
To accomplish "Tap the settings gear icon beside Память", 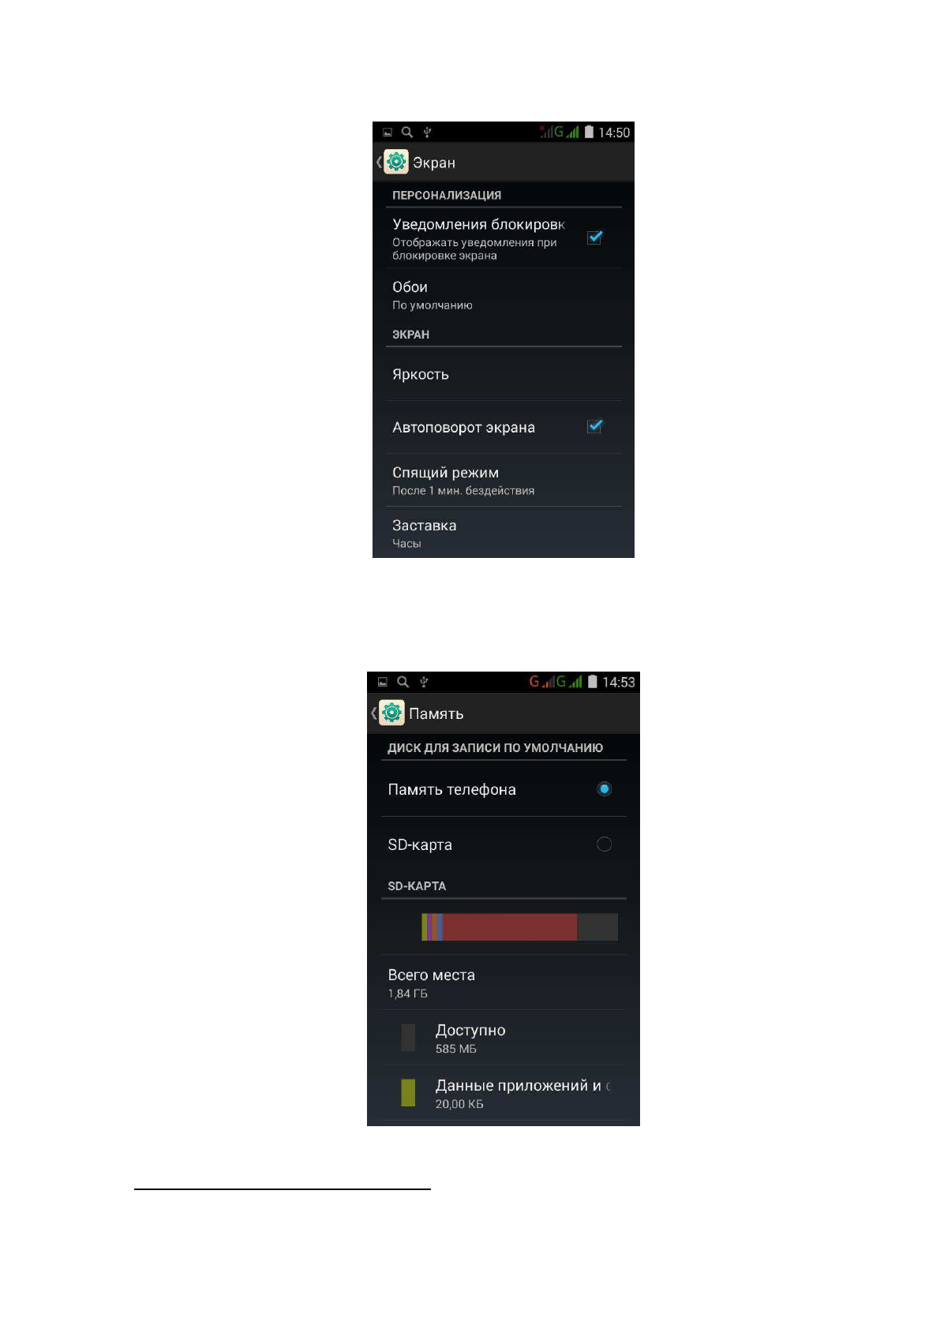I will click(x=391, y=713).
